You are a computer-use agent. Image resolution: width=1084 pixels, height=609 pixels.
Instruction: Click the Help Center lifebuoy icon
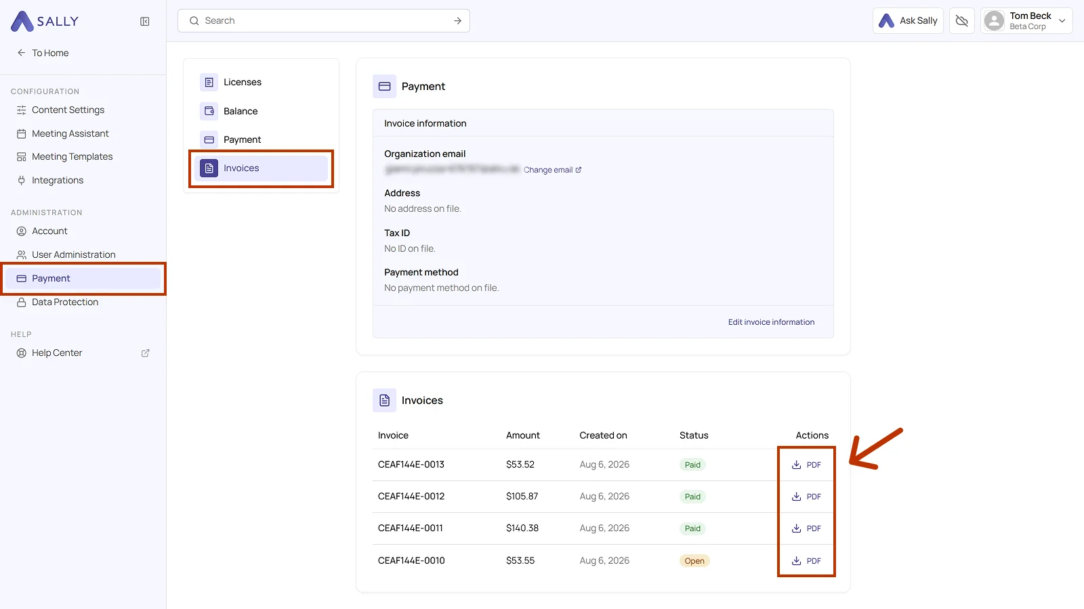point(22,353)
